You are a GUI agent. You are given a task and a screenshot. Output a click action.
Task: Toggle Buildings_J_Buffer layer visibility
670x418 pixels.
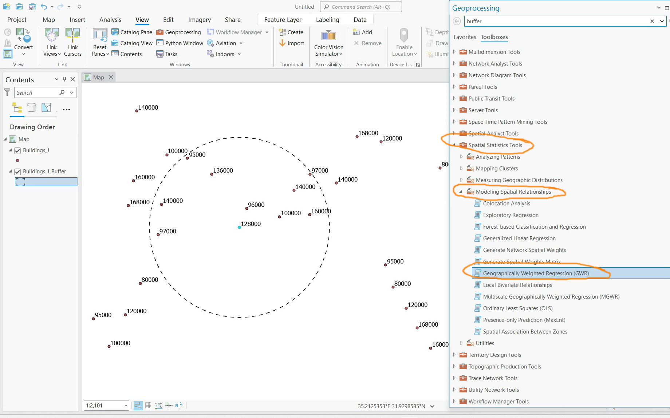(17, 171)
